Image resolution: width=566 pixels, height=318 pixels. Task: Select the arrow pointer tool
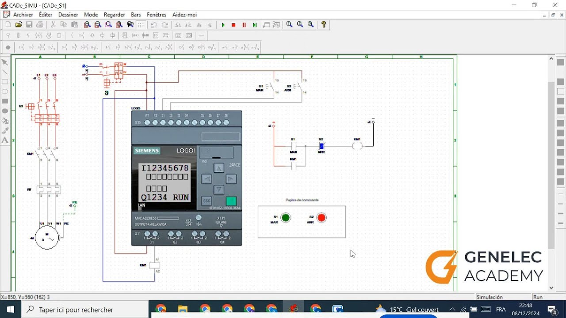pos(5,62)
